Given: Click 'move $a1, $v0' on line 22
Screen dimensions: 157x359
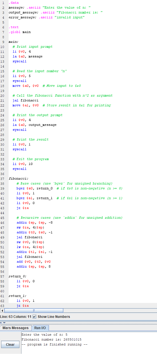Looking at the screenshot, I should (x=25, y=105).
